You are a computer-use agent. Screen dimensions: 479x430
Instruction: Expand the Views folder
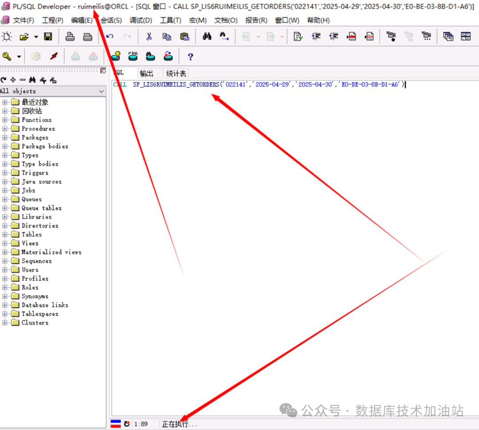(4, 243)
